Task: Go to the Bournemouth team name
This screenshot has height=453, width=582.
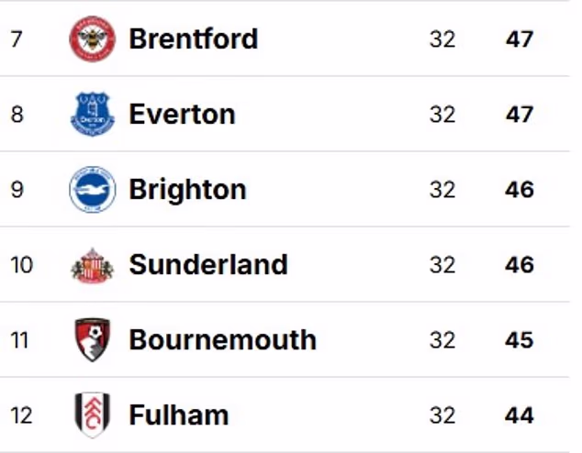Action: (222, 340)
